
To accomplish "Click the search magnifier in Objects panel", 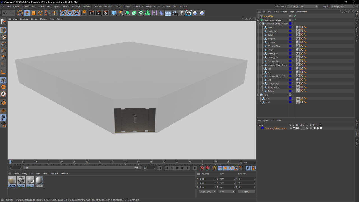I will click(342, 12).
